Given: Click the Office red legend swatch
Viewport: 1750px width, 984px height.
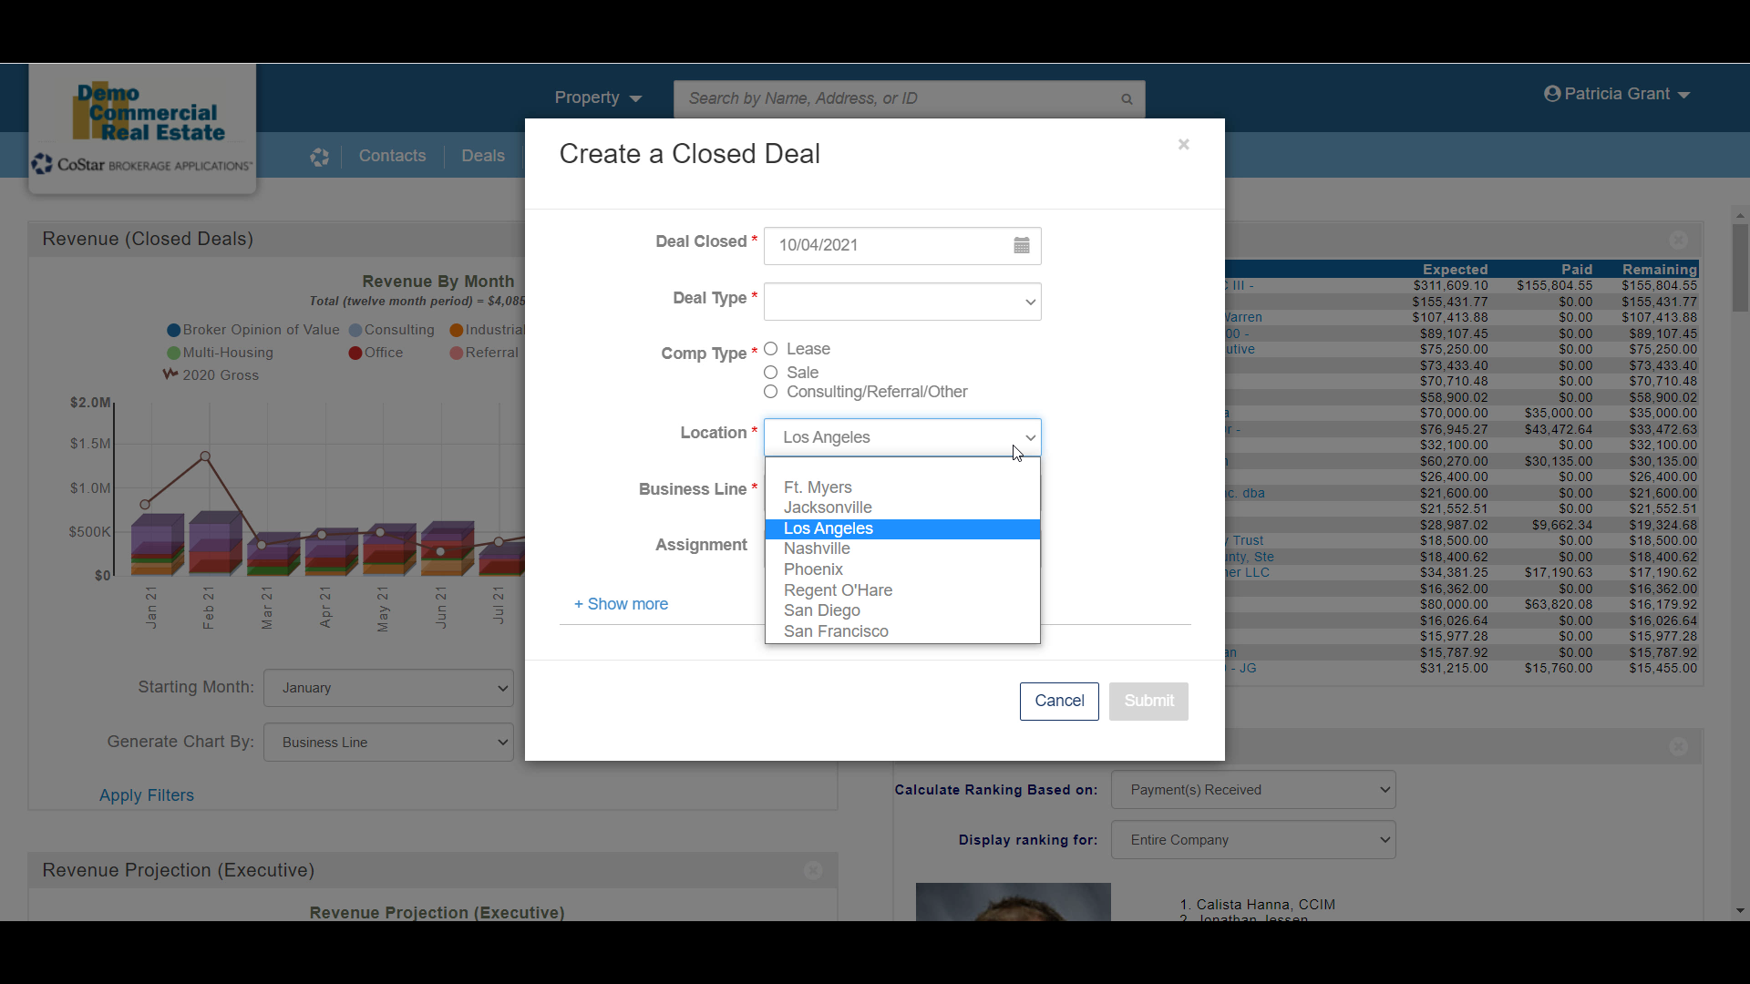Looking at the screenshot, I should click(x=355, y=354).
